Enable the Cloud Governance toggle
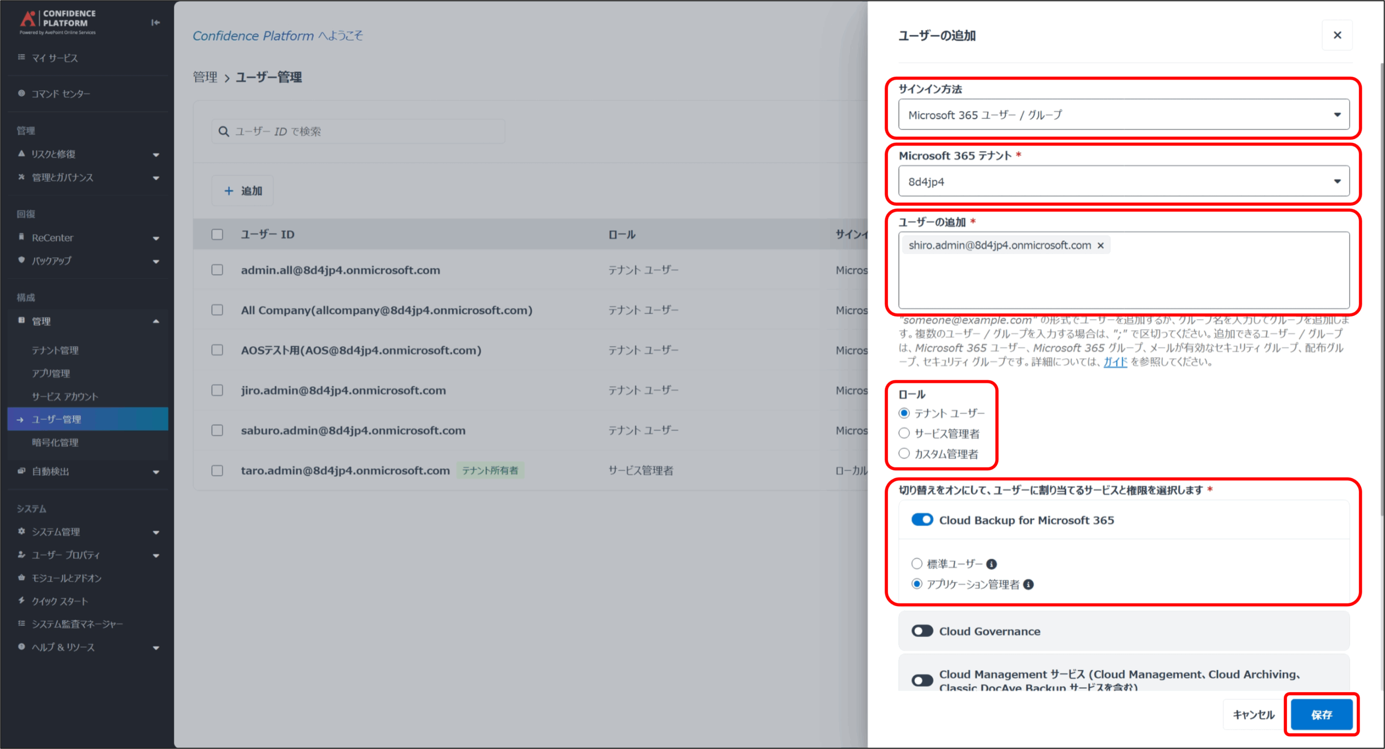The image size is (1385, 749). (922, 631)
